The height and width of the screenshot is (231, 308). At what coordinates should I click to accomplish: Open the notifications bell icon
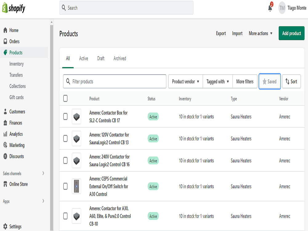coord(269,8)
